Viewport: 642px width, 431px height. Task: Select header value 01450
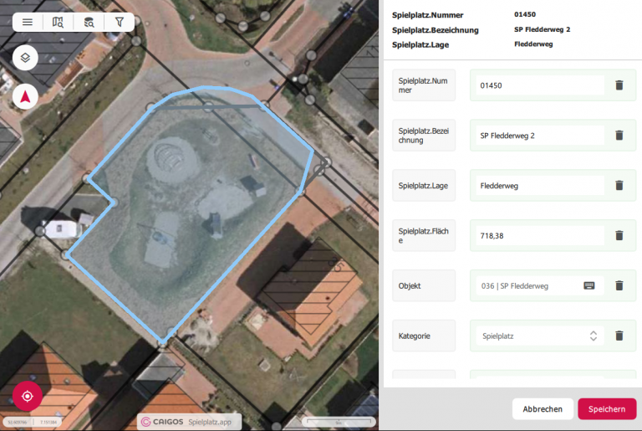pos(525,14)
